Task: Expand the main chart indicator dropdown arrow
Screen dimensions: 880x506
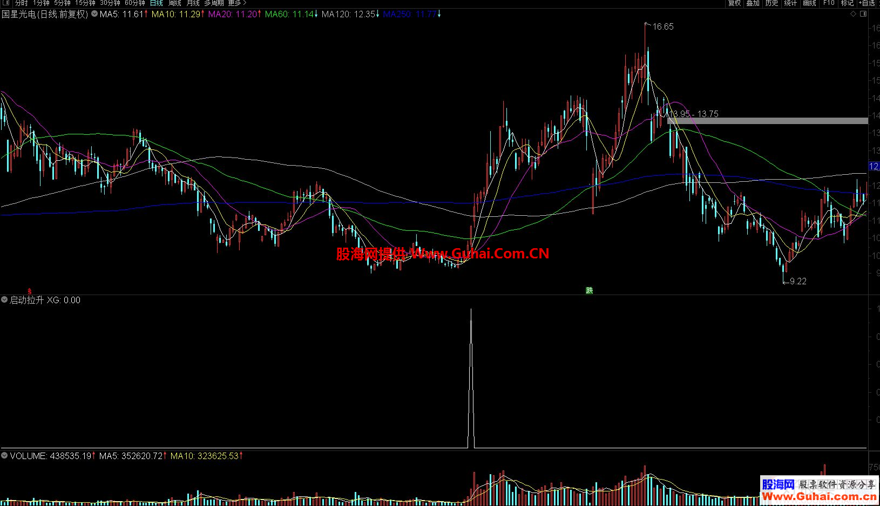Action: coord(94,14)
